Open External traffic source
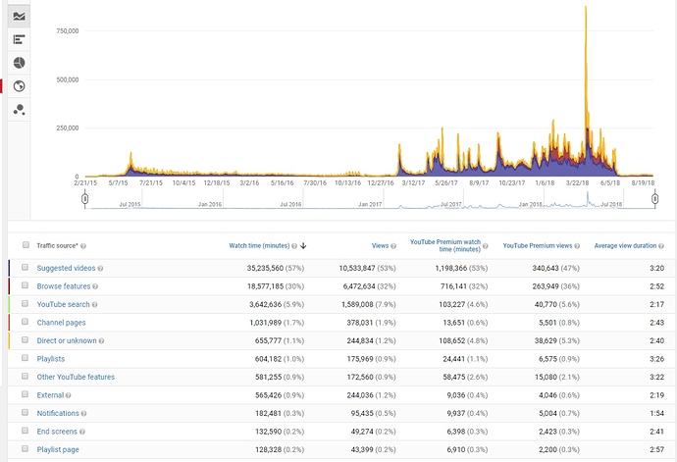 click(x=50, y=395)
